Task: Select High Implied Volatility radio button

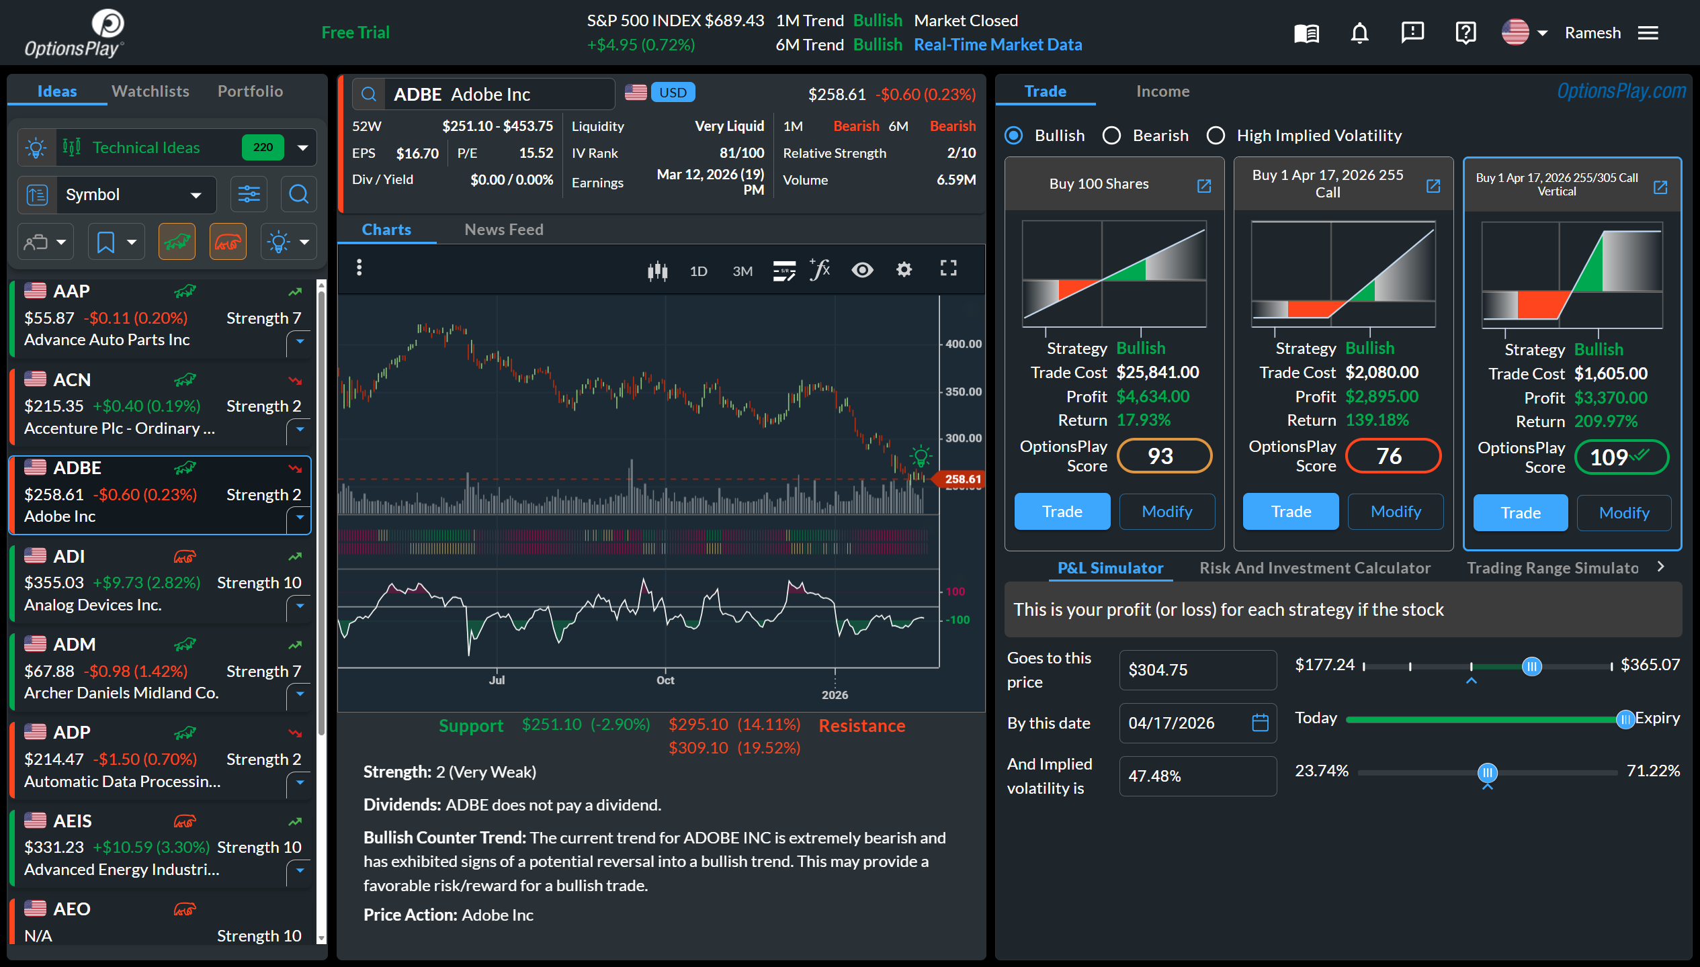Action: click(x=1216, y=136)
